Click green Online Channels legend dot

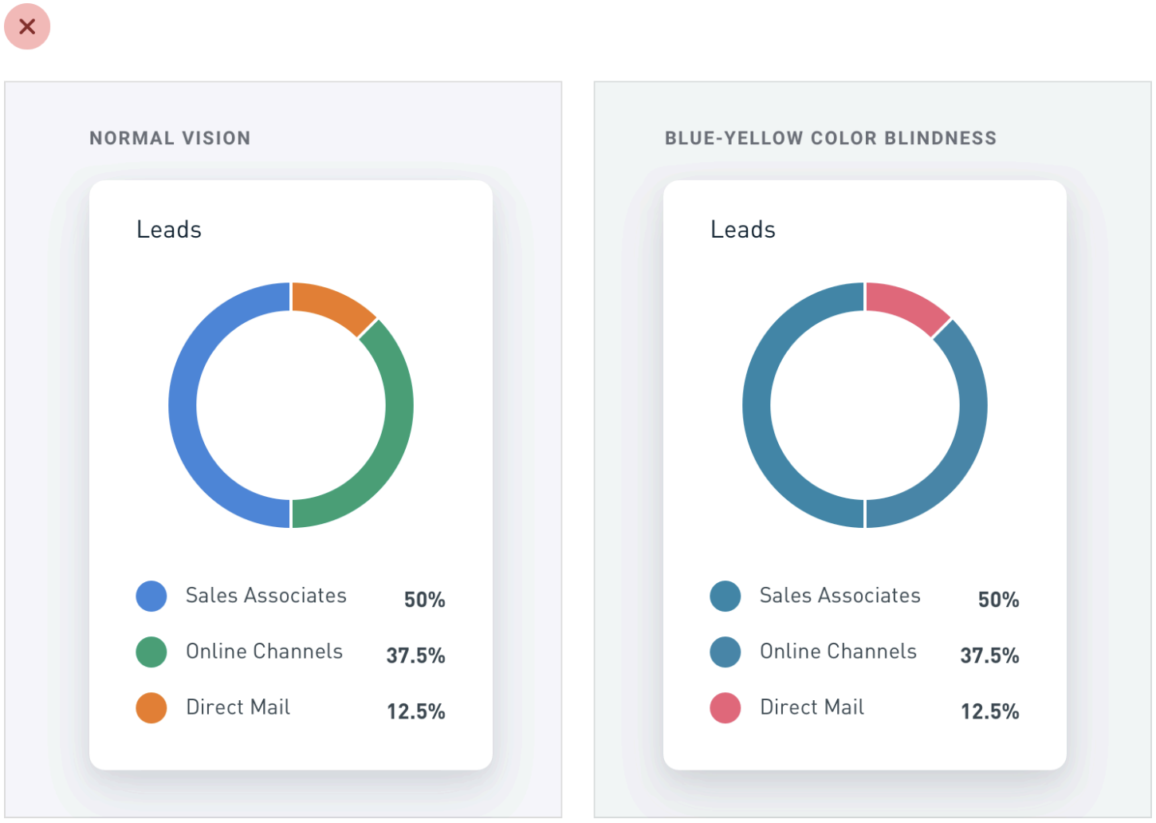point(151,652)
